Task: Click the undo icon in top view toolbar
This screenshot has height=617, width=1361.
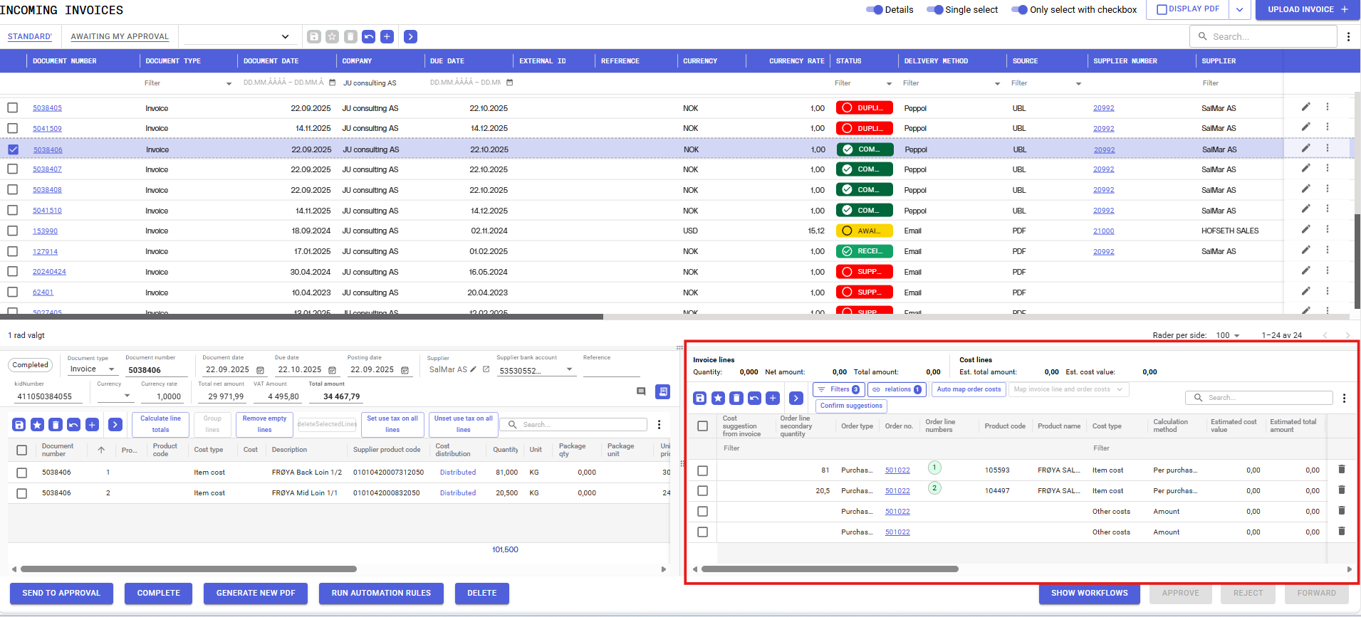Action: [x=368, y=36]
